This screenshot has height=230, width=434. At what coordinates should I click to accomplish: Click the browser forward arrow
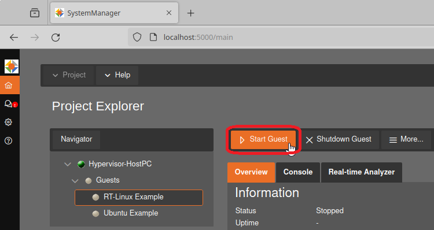[35, 38]
